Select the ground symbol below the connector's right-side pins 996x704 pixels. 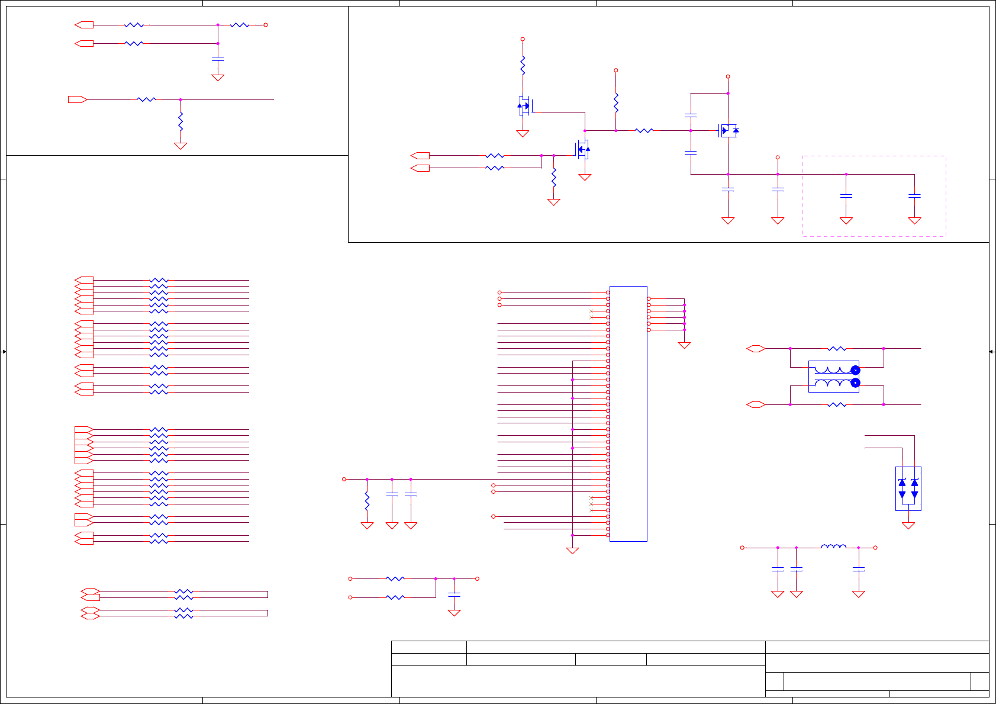coord(684,345)
